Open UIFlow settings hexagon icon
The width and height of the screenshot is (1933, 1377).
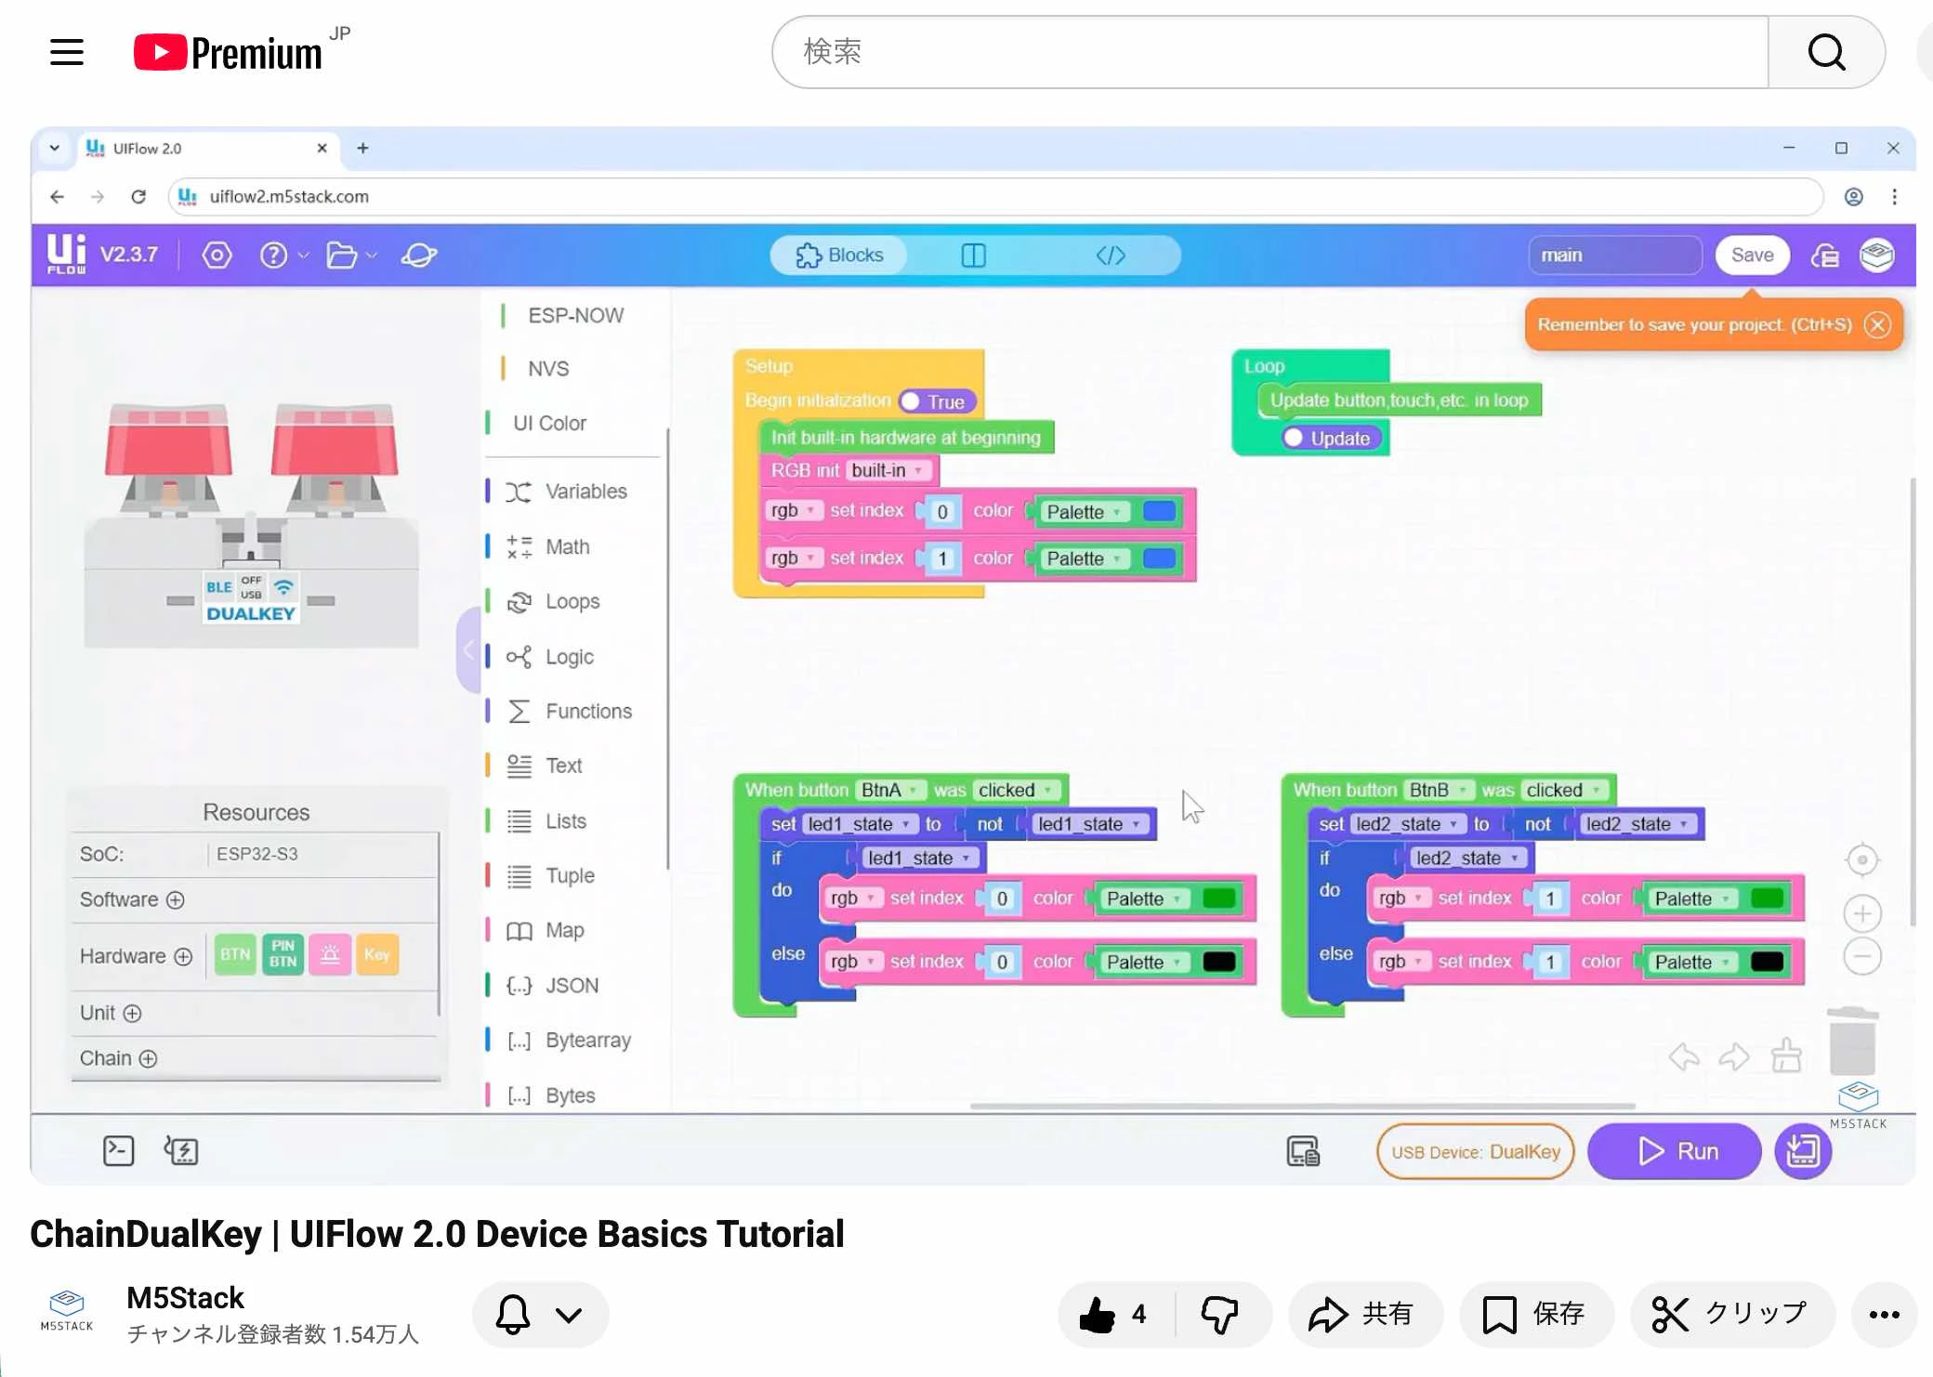(217, 255)
